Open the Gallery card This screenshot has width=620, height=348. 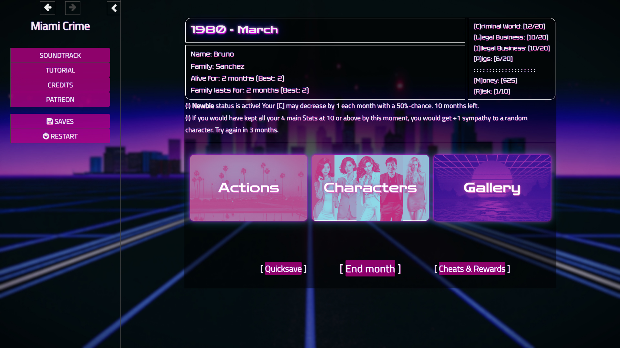point(492,188)
